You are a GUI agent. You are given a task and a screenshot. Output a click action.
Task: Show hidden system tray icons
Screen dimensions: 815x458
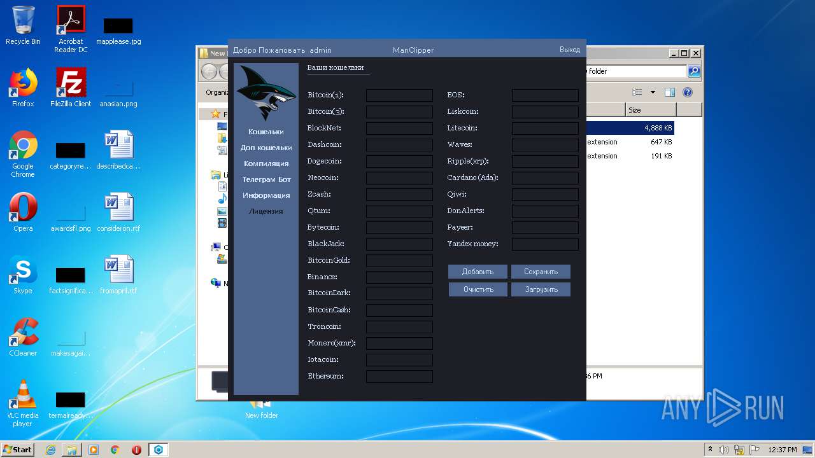click(710, 450)
